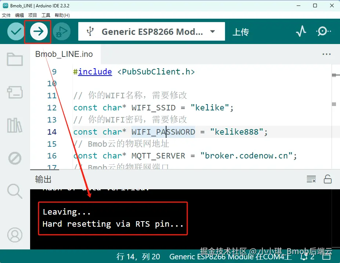Image resolution: width=340 pixels, height=263 pixels.
Task: Open the 项目 menu
Action: [33, 15]
